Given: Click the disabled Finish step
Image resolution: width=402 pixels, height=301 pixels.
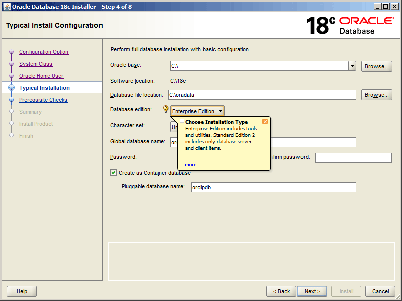Looking at the screenshot, I should pos(26,136).
